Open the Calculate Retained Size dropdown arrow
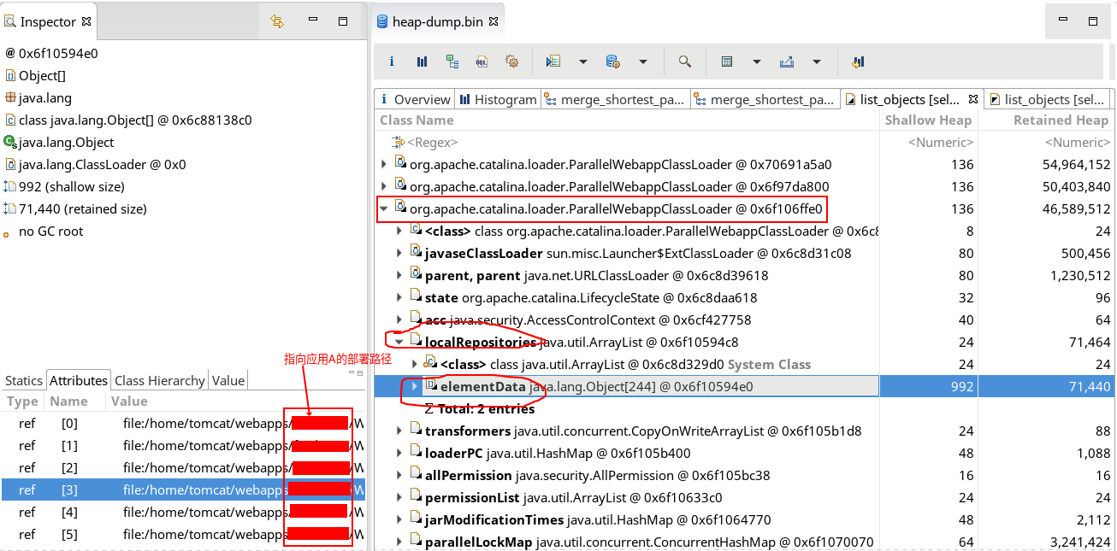 tap(757, 62)
